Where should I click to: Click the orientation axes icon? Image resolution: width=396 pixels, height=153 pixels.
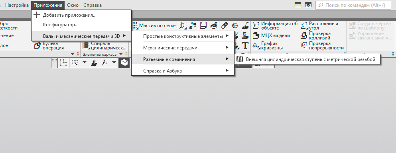104,63
